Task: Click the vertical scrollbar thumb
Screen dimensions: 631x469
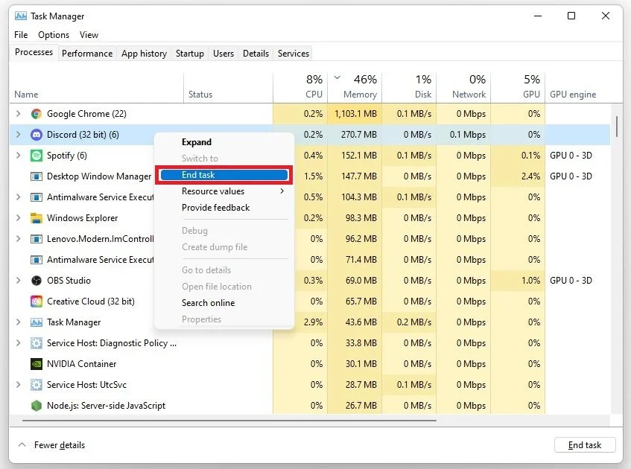Action: click(617, 127)
